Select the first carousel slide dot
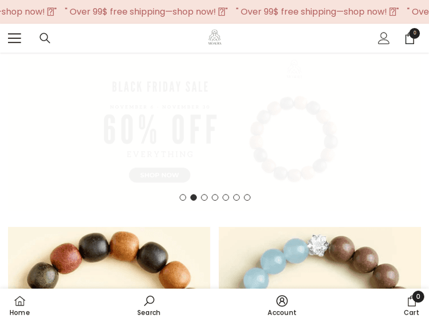This screenshot has height=322, width=429. [183, 197]
